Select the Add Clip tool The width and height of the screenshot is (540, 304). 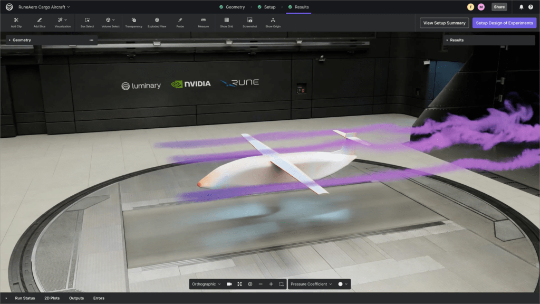coord(16,22)
